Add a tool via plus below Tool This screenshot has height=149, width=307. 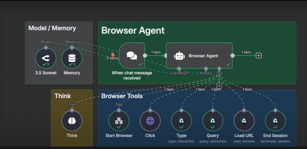pyautogui.click(x=219, y=86)
